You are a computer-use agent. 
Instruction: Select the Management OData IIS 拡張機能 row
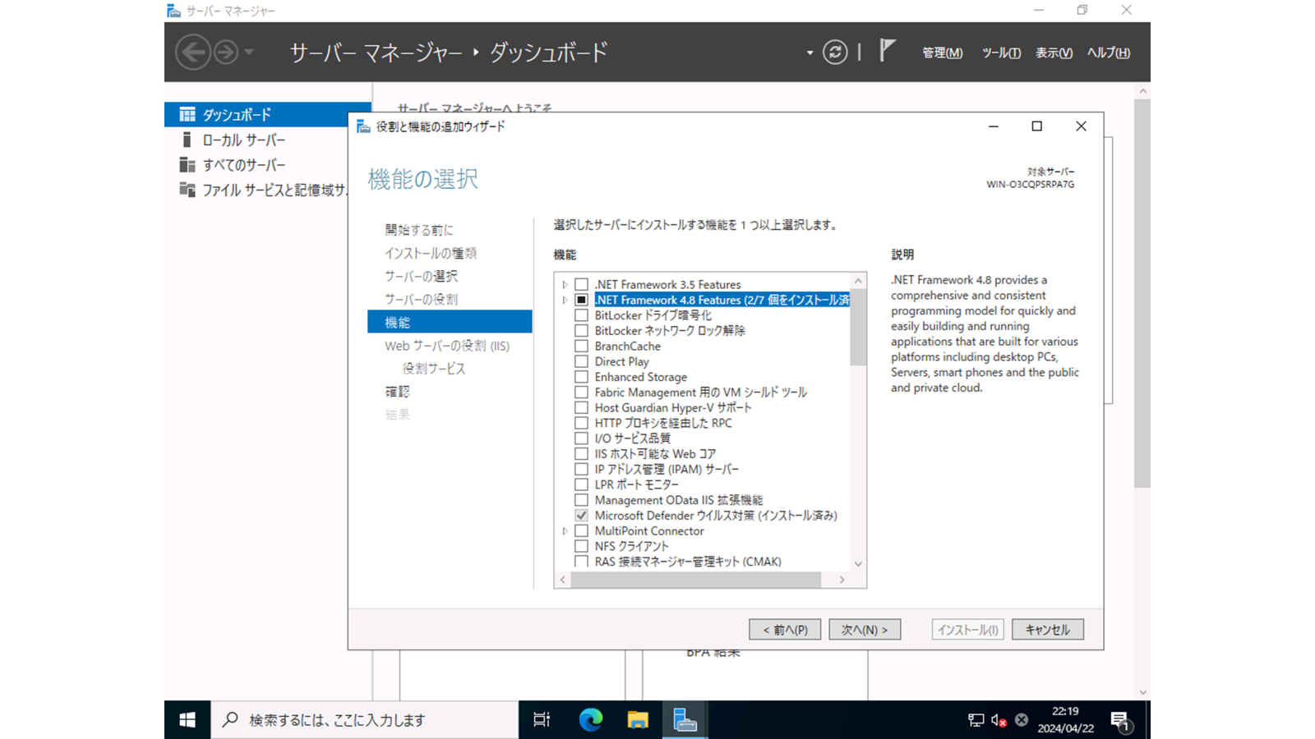pos(679,500)
